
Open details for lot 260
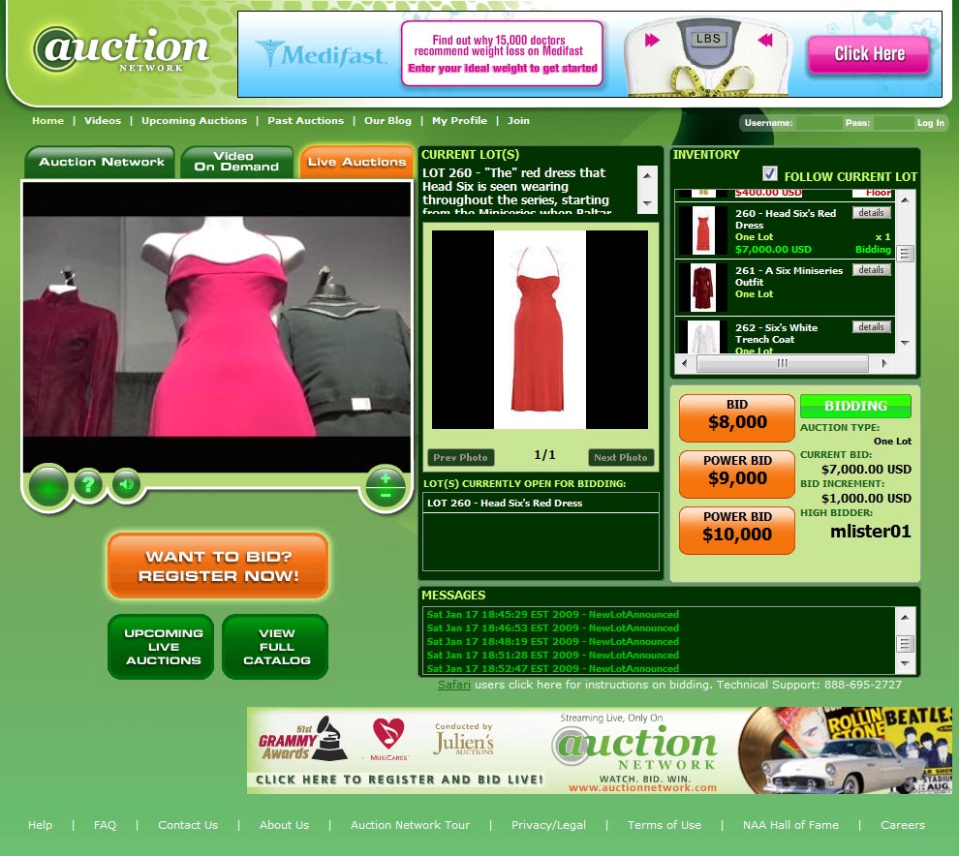[871, 213]
